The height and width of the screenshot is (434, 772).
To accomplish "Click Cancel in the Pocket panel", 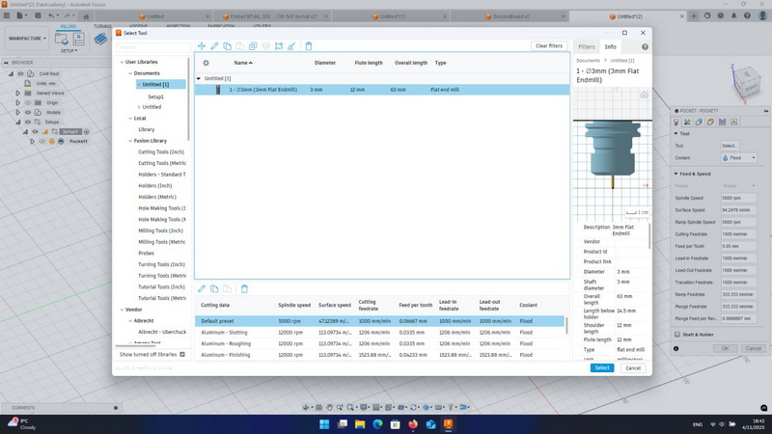I will 754,348.
